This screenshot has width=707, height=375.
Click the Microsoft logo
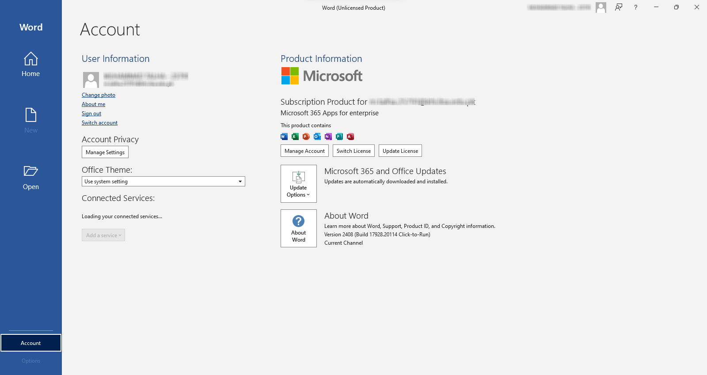pos(322,76)
